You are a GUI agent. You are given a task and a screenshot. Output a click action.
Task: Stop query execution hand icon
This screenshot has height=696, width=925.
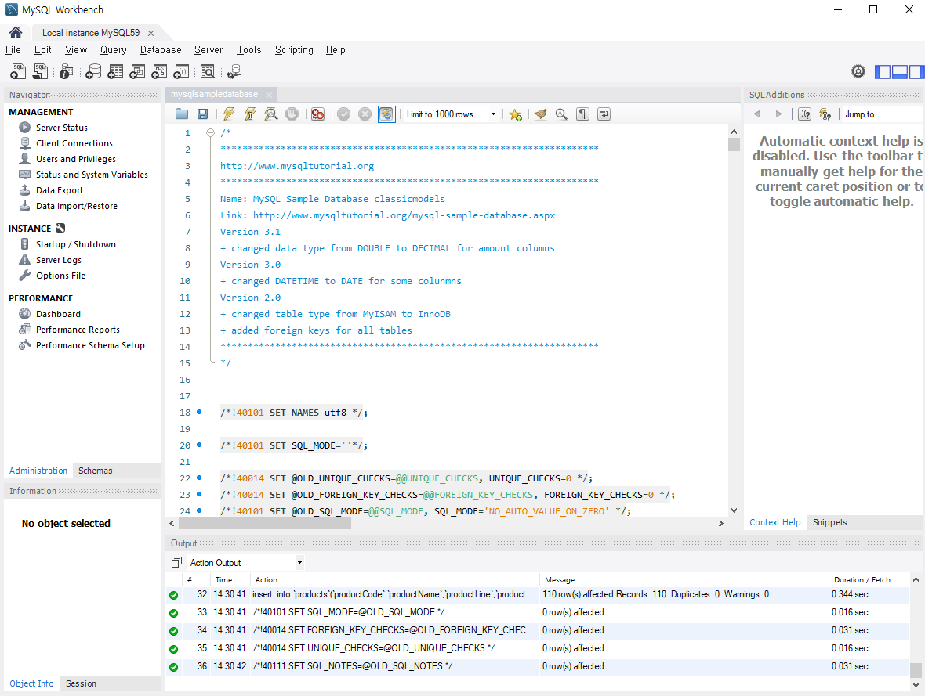[x=292, y=114]
